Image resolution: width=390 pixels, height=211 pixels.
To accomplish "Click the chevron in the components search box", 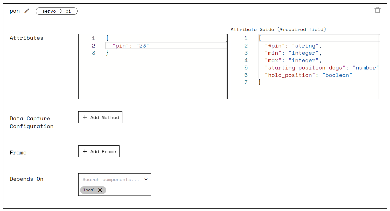I will [146, 179].
